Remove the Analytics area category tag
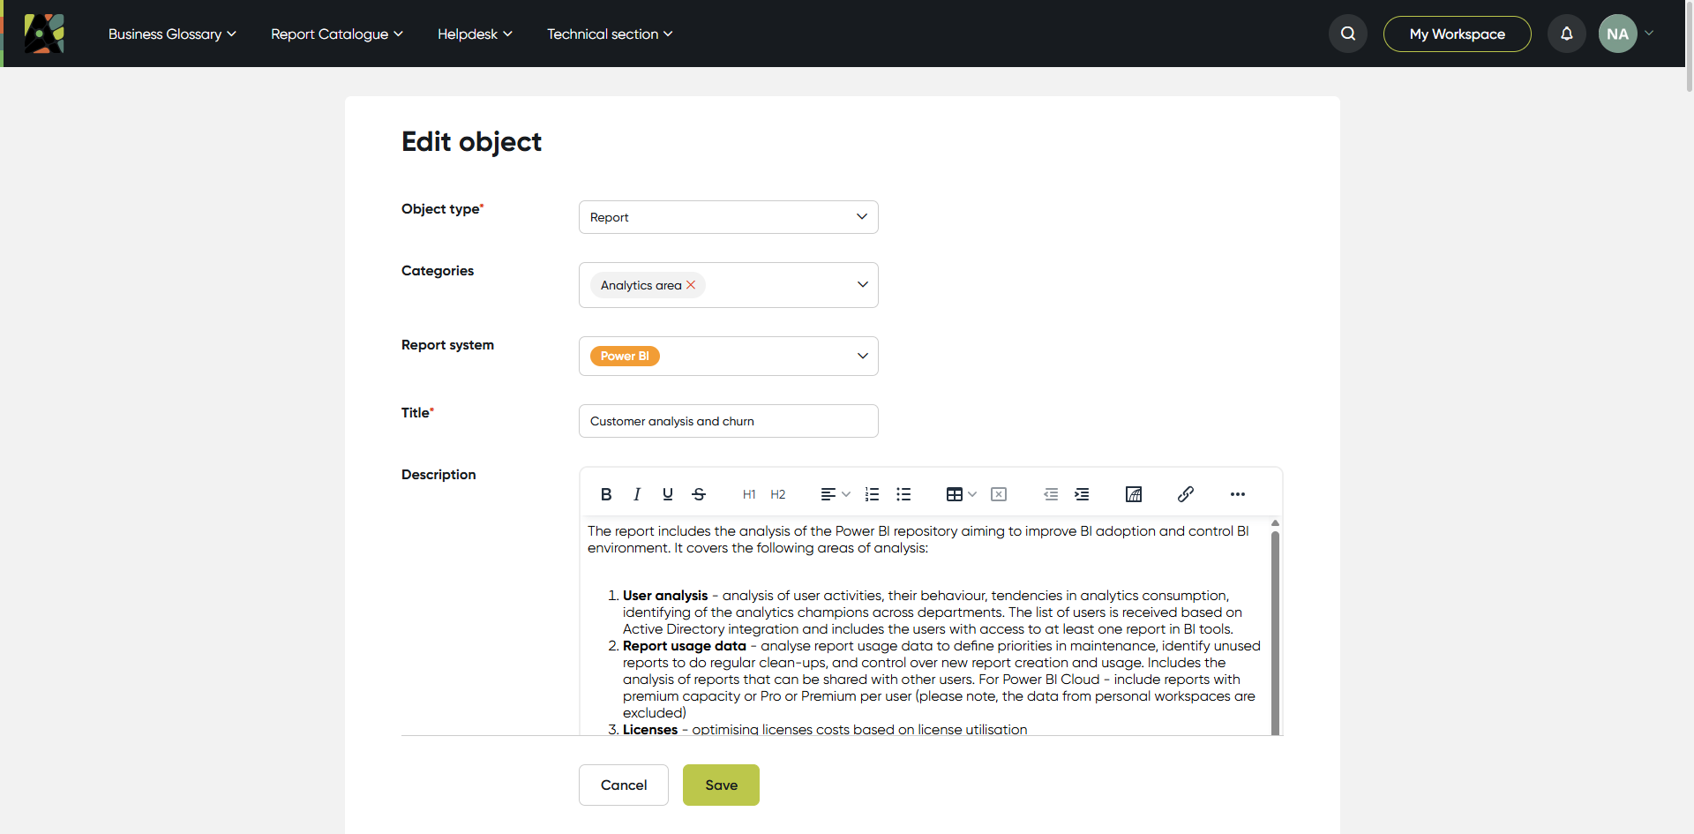The image size is (1694, 834). (691, 285)
